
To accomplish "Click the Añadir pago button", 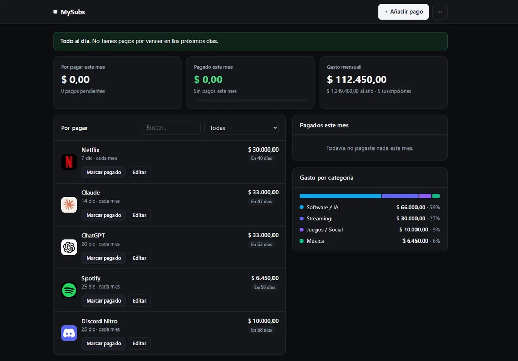I will coord(404,12).
